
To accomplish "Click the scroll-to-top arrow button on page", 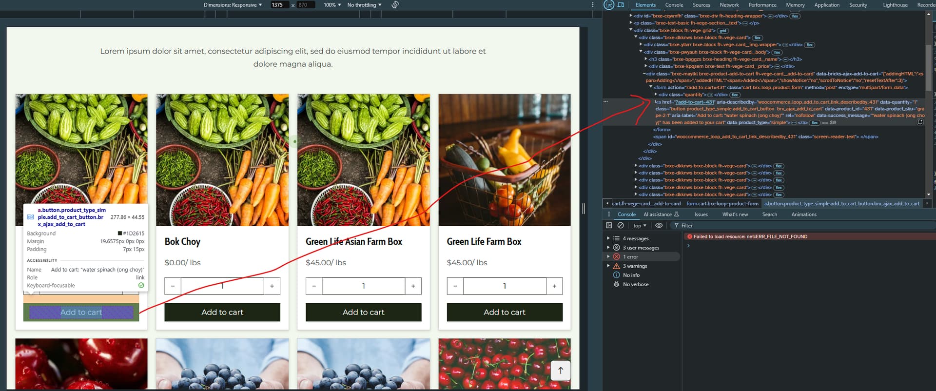I will (561, 371).
